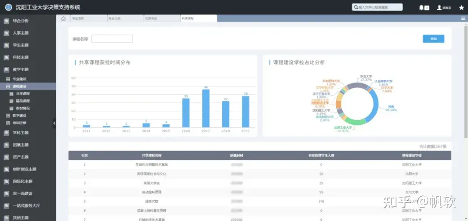Click the 行次 column header
This screenshot has width=468, height=221.
84,156
